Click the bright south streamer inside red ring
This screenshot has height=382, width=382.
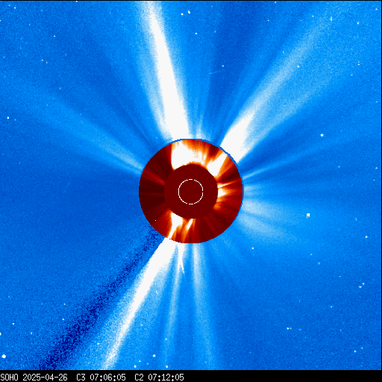(176, 225)
